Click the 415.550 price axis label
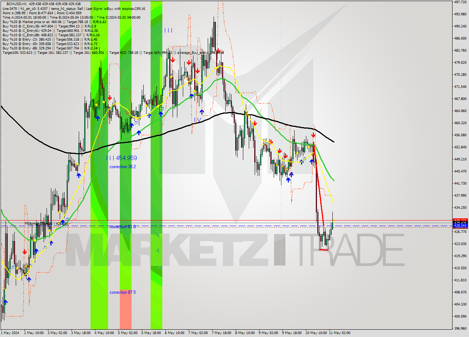The image size is (469, 337). pos(460,268)
